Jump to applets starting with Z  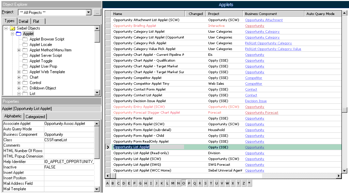(244, 183)
